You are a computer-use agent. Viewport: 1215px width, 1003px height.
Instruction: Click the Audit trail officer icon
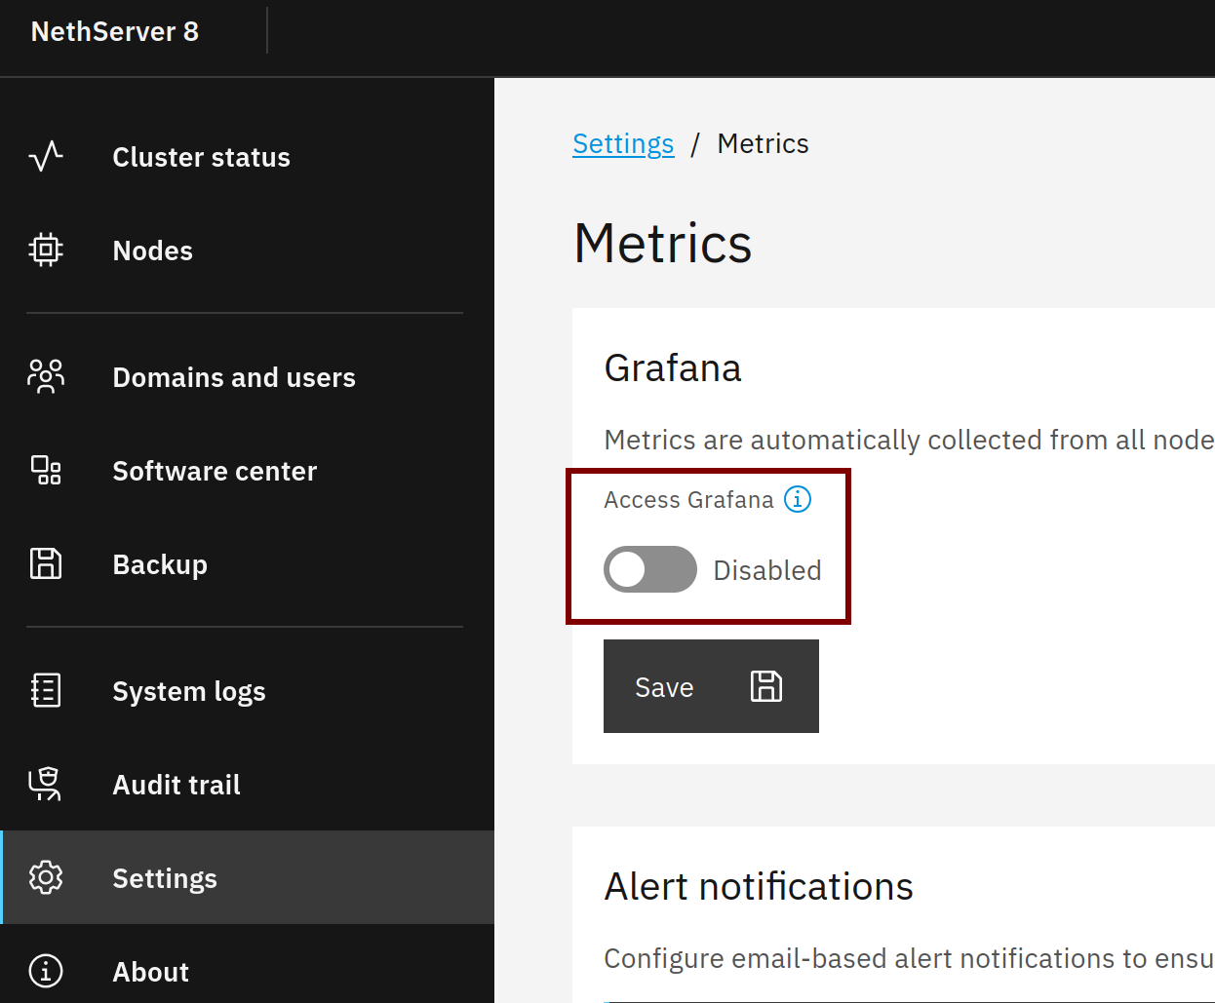click(46, 784)
